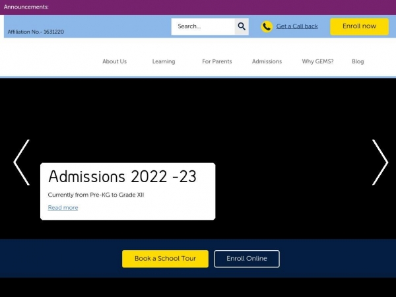Advance carousel with right arrow

379,162
